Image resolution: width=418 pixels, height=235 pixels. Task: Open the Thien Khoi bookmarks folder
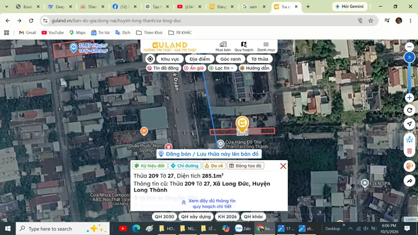149,32
